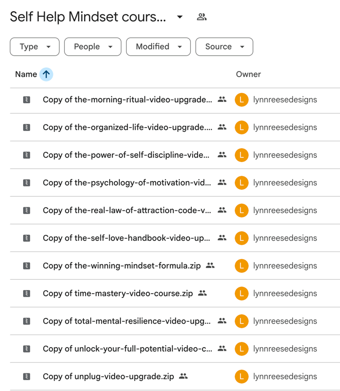Click zip icon for total-mental-resilience file
This screenshot has height=391, width=340.
27,321
